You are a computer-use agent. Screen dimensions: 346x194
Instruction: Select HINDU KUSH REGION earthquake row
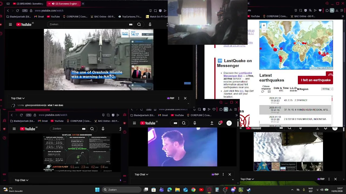[295, 110]
